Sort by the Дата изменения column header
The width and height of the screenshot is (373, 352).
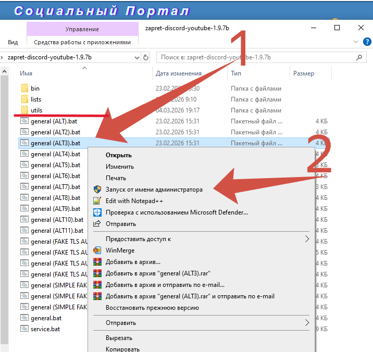click(178, 73)
